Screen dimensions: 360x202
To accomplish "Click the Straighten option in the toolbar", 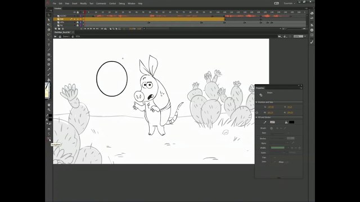I will click(49, 139).
